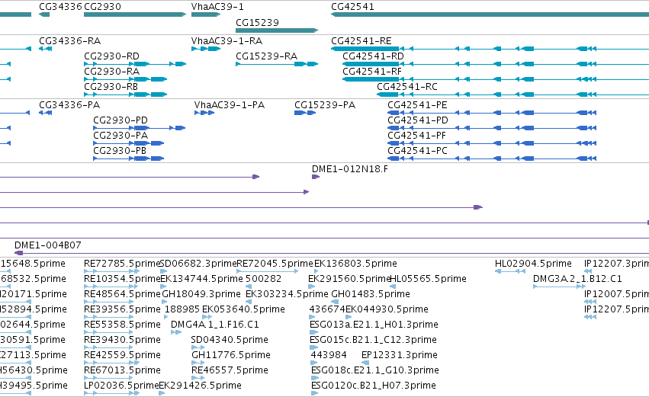Click the 500282 feature label

(263, 279)
